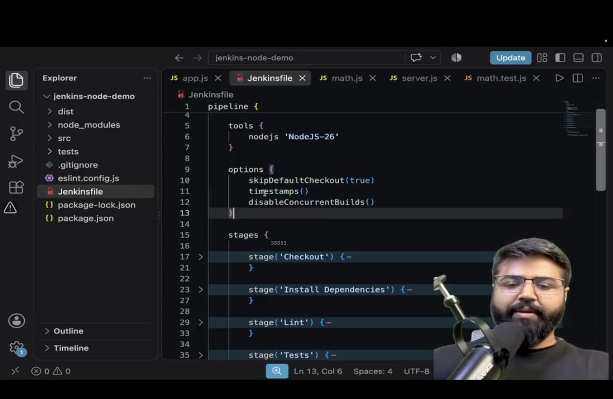This screenshot has width=613, height=399.
Task: Unfold the Checkout stage on line 17
Action: (x=200, y=257)
